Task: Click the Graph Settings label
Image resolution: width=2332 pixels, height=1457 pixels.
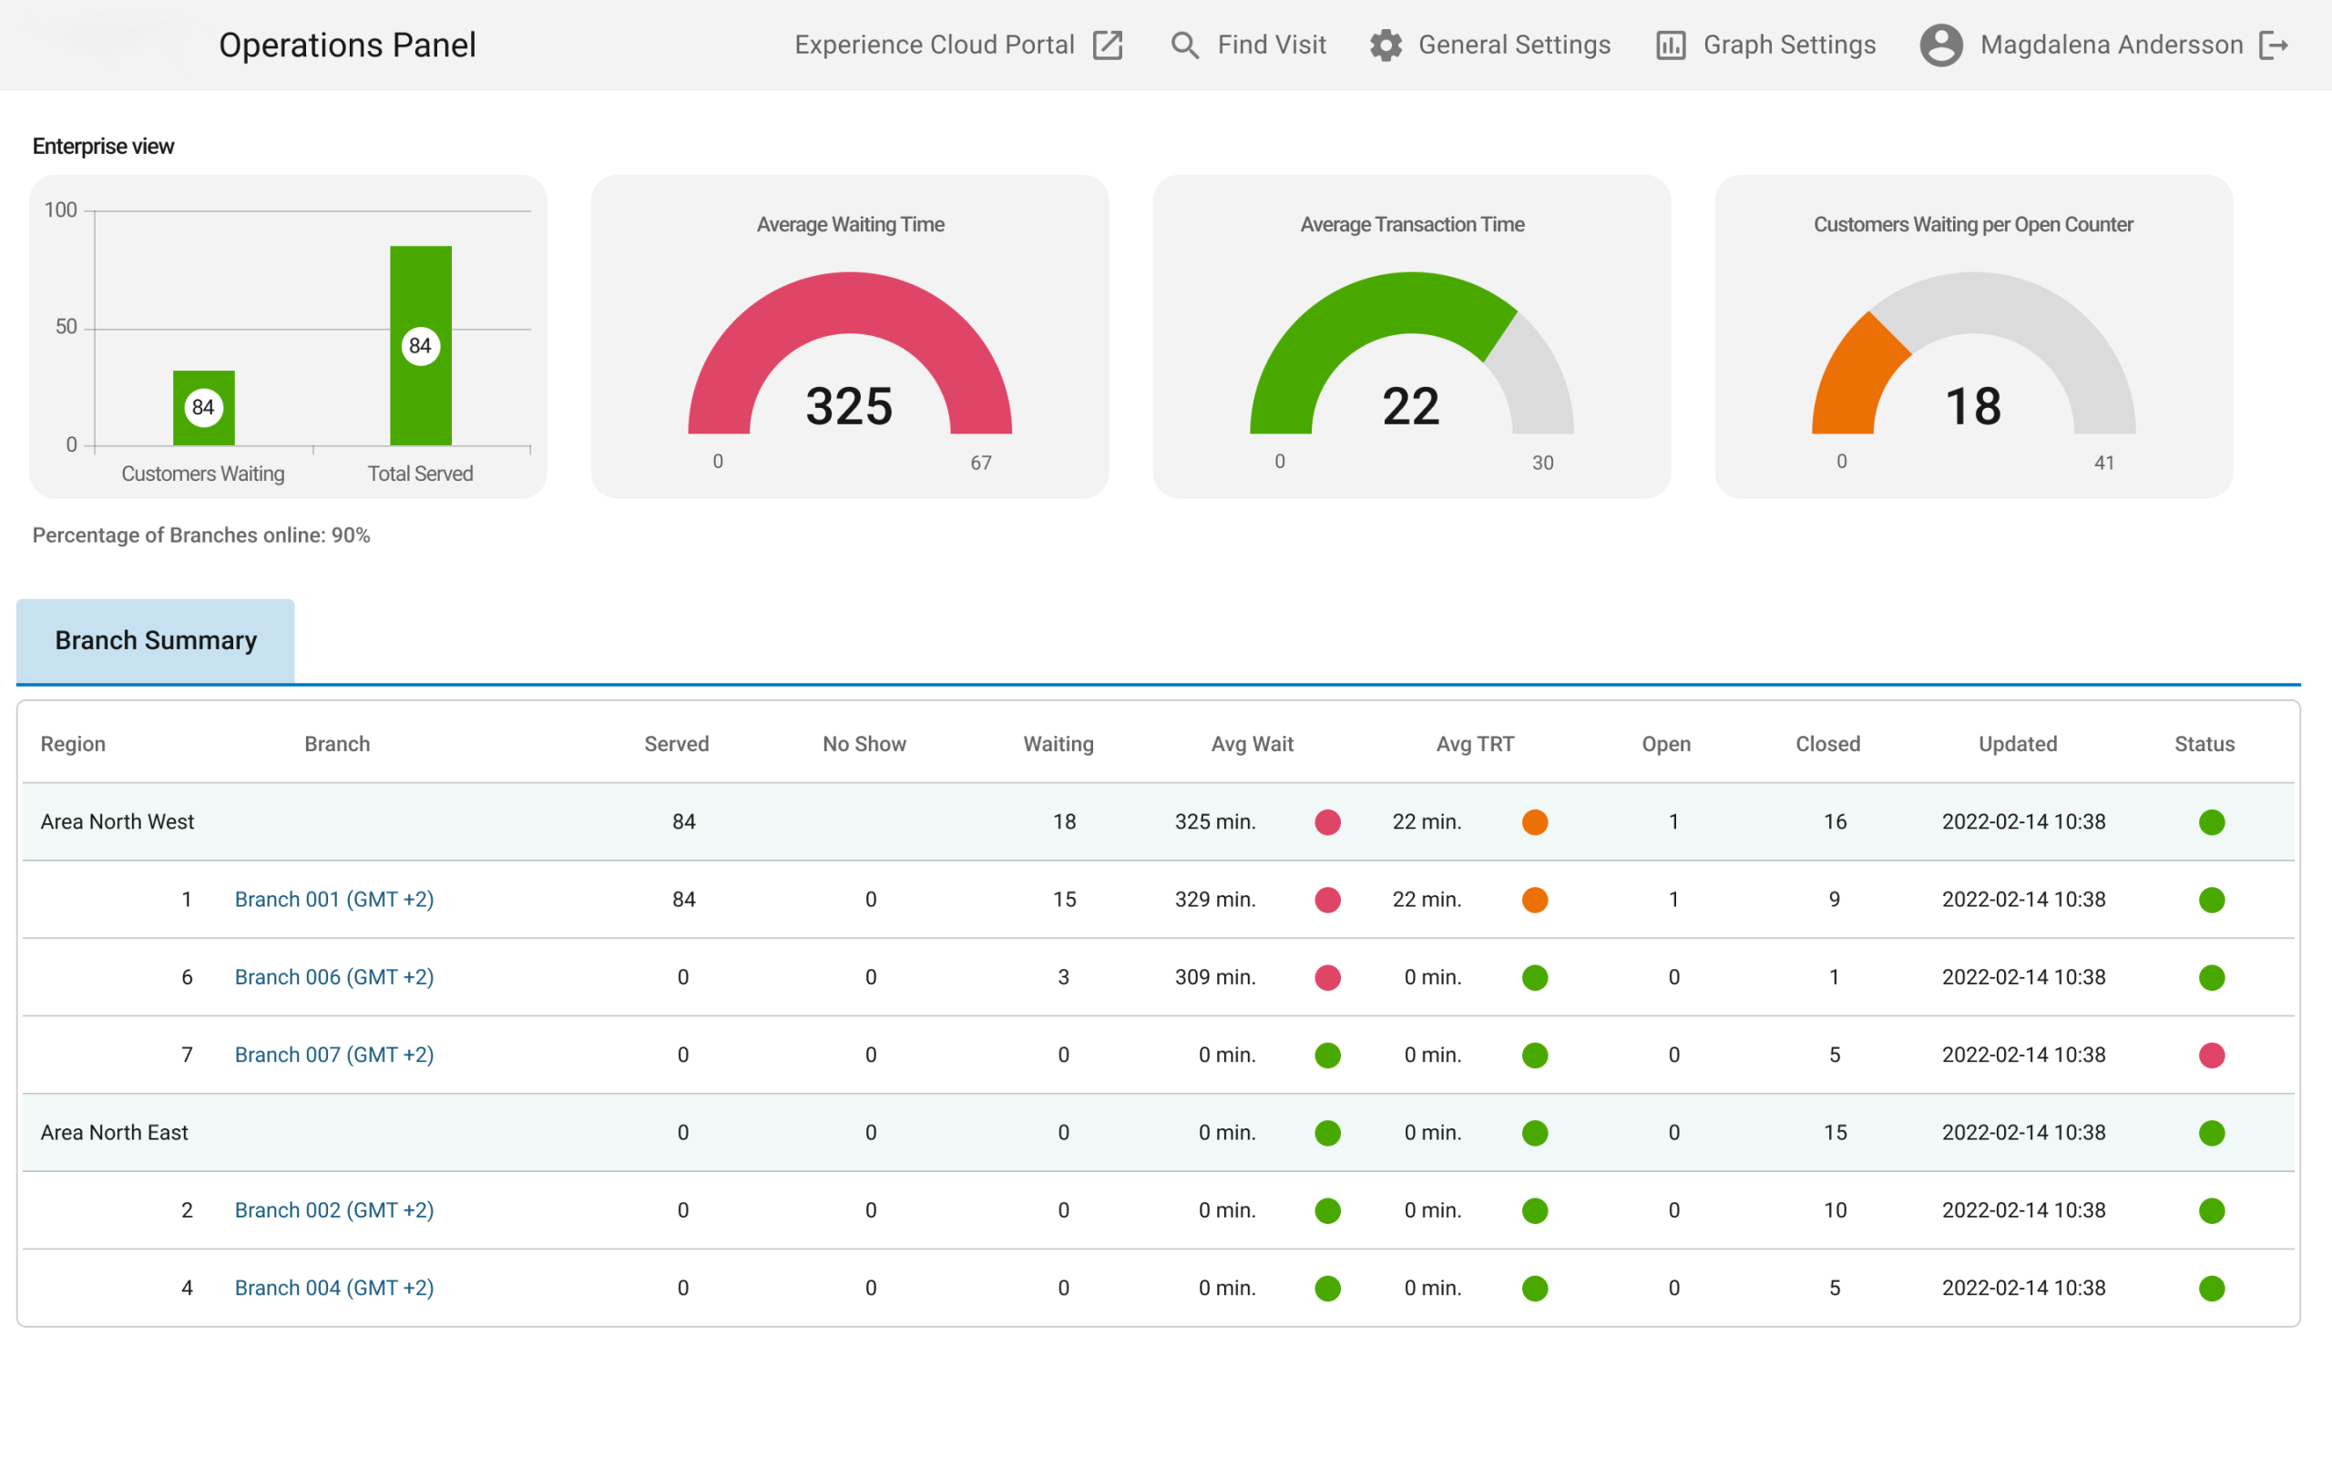Action: pyautogui.click(x=1788, y=46)
